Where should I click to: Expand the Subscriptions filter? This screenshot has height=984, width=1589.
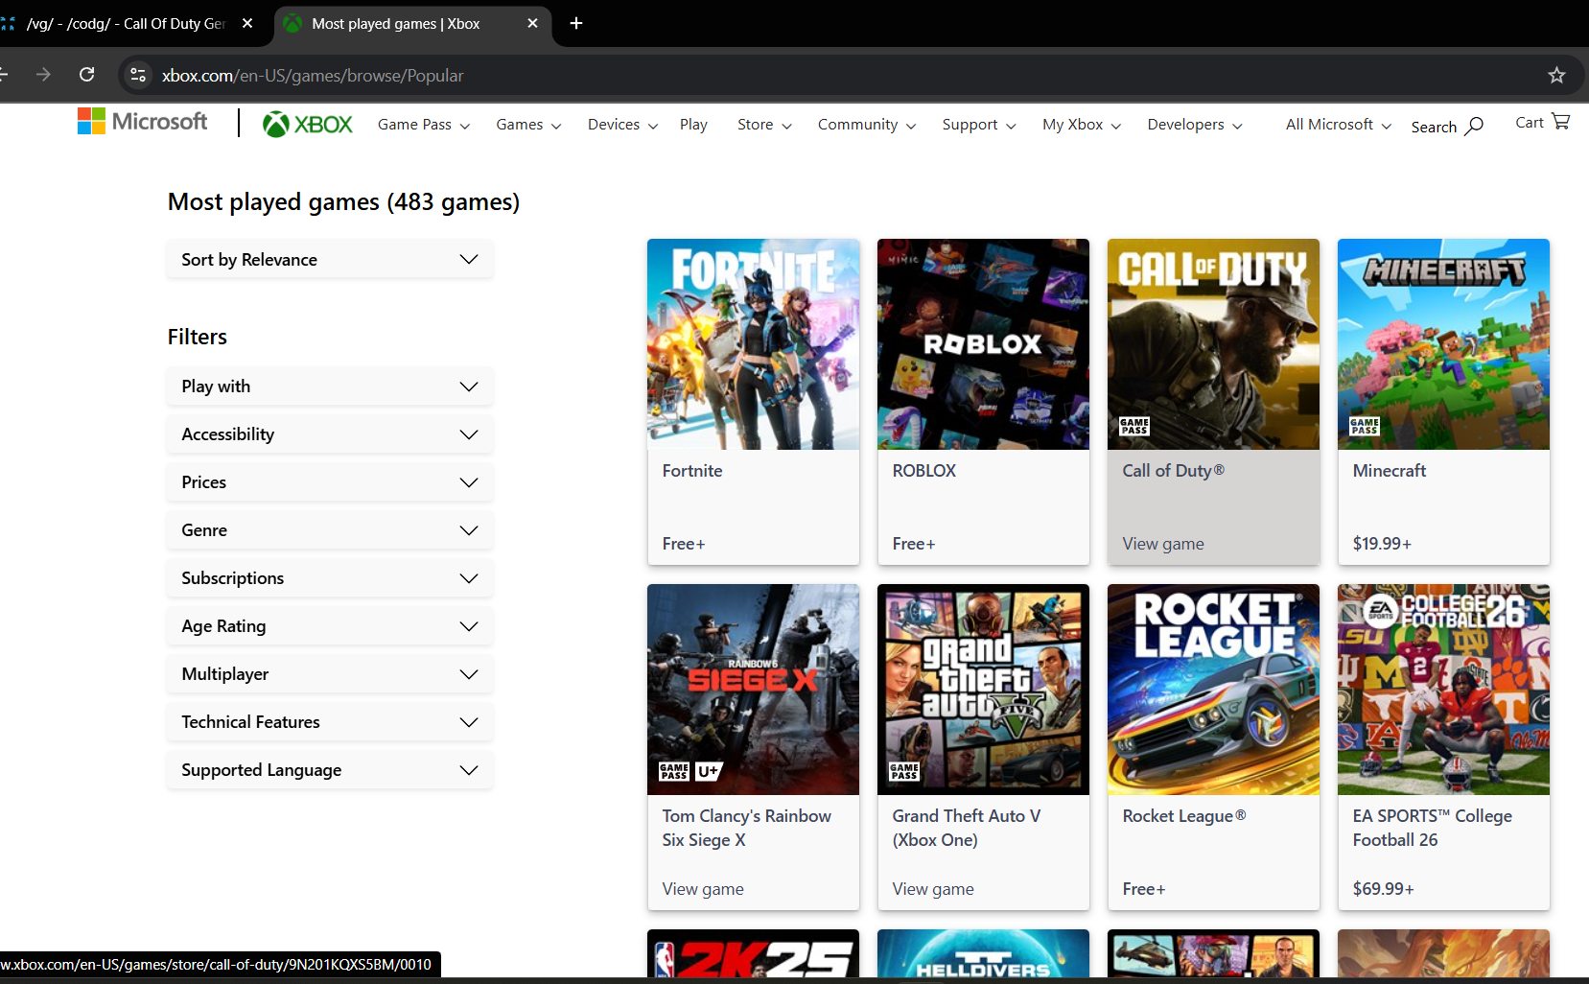click(330, 578)
